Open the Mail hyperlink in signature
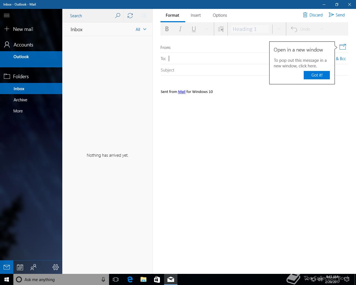This screenshot has width=356, height=285. coord(182,92)
